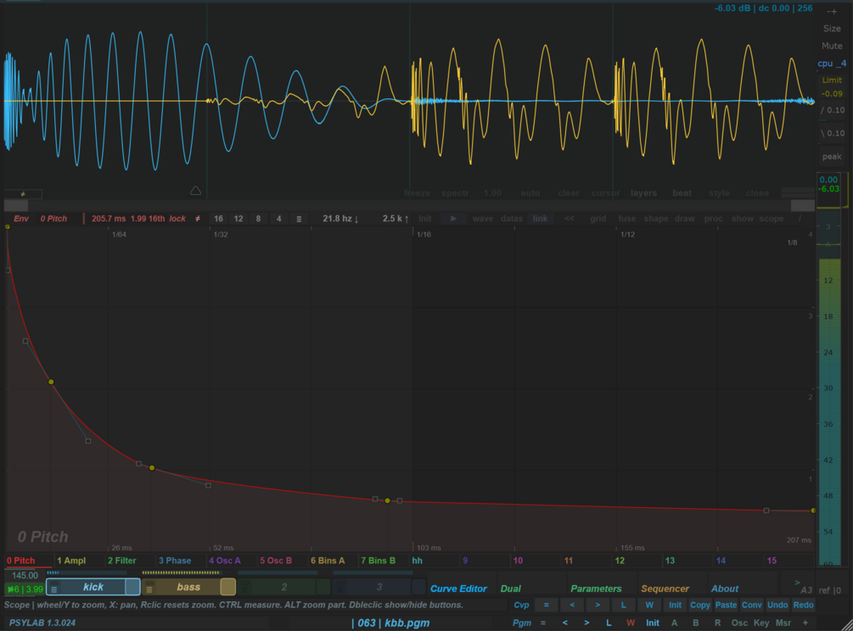853x631 pixels.
Task: Open the Env selector dropdown
Action: [21, 219]
